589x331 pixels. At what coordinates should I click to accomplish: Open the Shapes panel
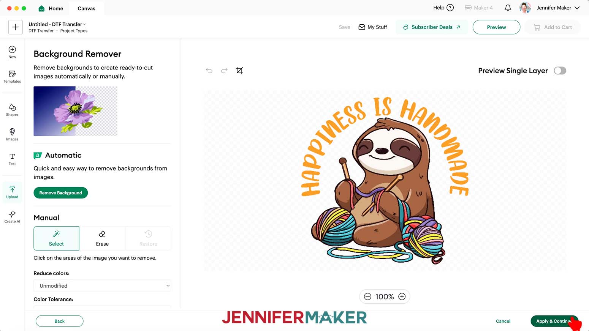click(12, 110)
